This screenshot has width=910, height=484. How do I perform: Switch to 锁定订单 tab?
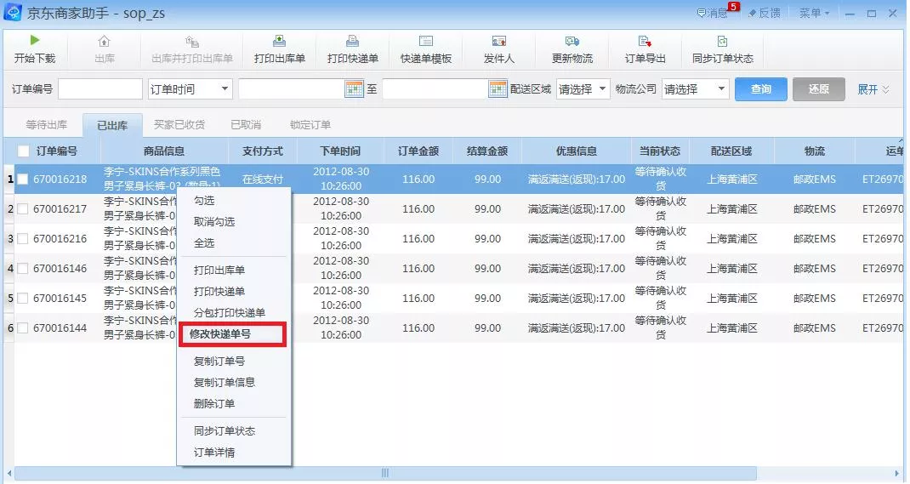[310, 125]
